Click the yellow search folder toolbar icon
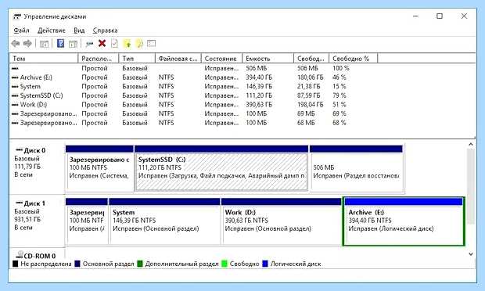 pos(139,44)
